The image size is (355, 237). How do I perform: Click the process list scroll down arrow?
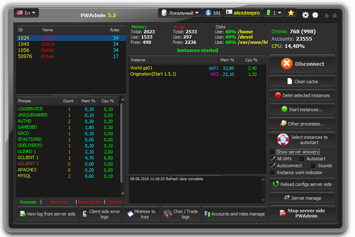(x=123, y=194)
